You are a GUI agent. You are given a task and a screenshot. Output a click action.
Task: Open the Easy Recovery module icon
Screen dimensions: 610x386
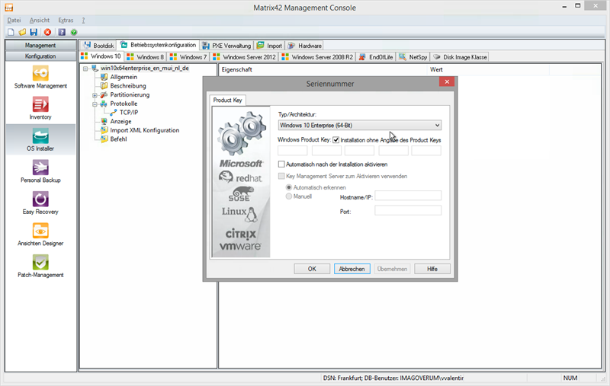point(40,199)
